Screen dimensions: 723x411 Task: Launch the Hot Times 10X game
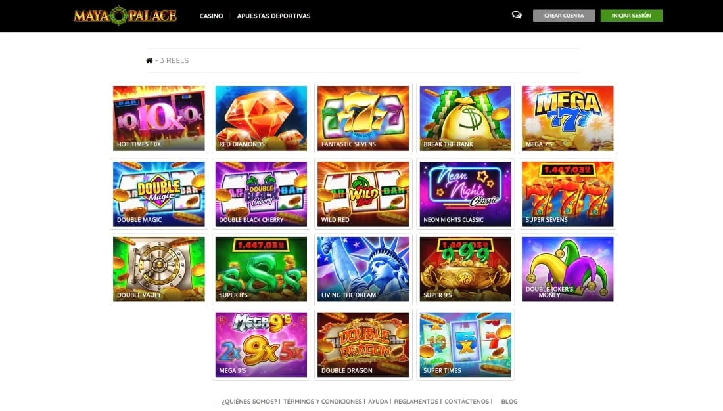click(x=159, y=118)
